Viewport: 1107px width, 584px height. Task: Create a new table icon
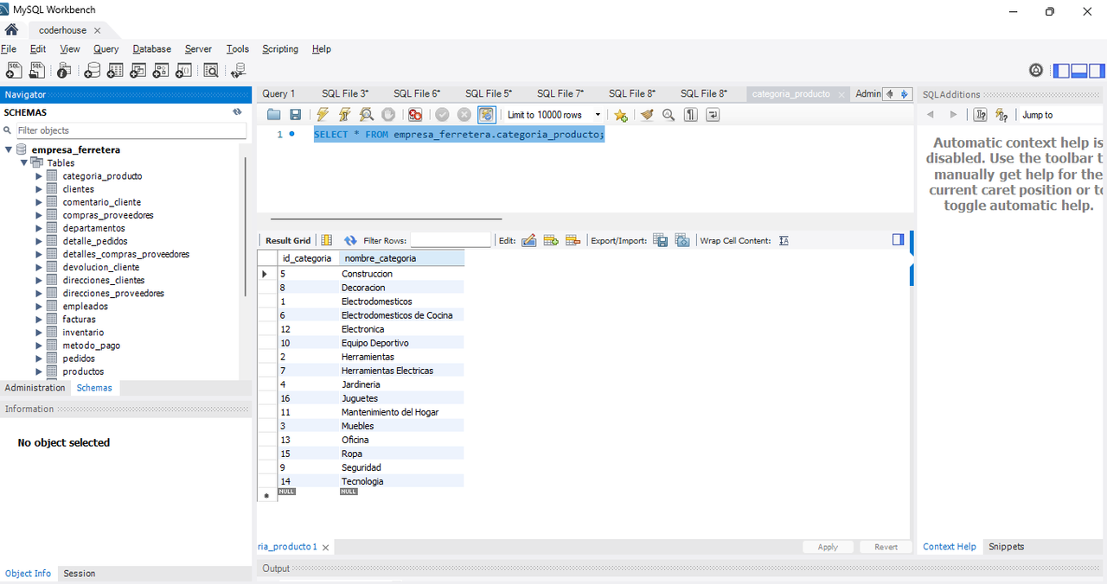115,70
